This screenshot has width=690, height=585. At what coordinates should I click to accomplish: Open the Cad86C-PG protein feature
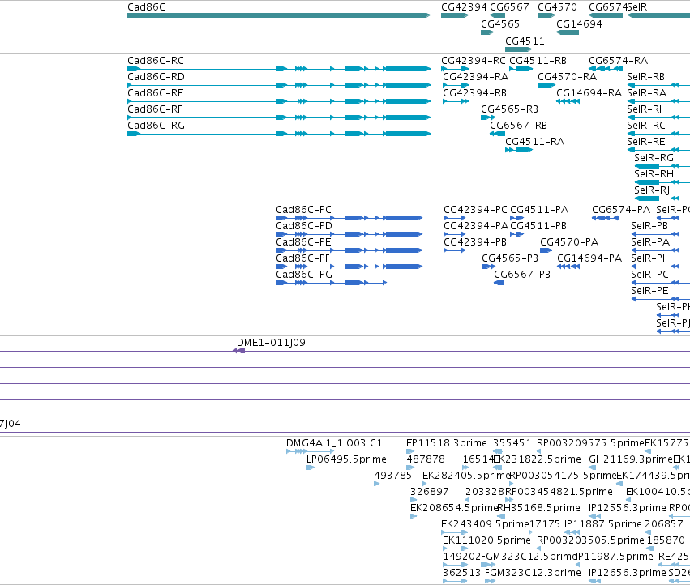tap(332, 283)
